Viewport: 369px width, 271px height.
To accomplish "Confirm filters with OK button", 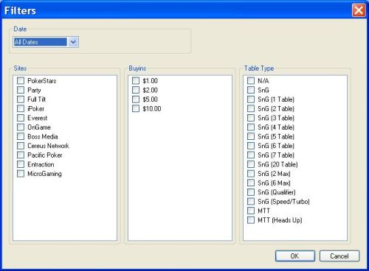I will (x=295, y=256).
